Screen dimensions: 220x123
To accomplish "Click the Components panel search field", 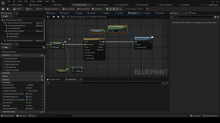I will pos(27,16).
